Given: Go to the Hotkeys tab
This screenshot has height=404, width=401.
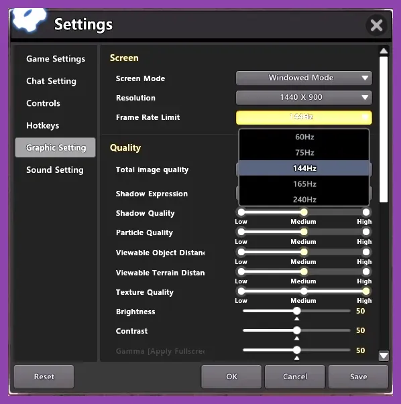Looking at the screenshot, I should click(43, 125).
